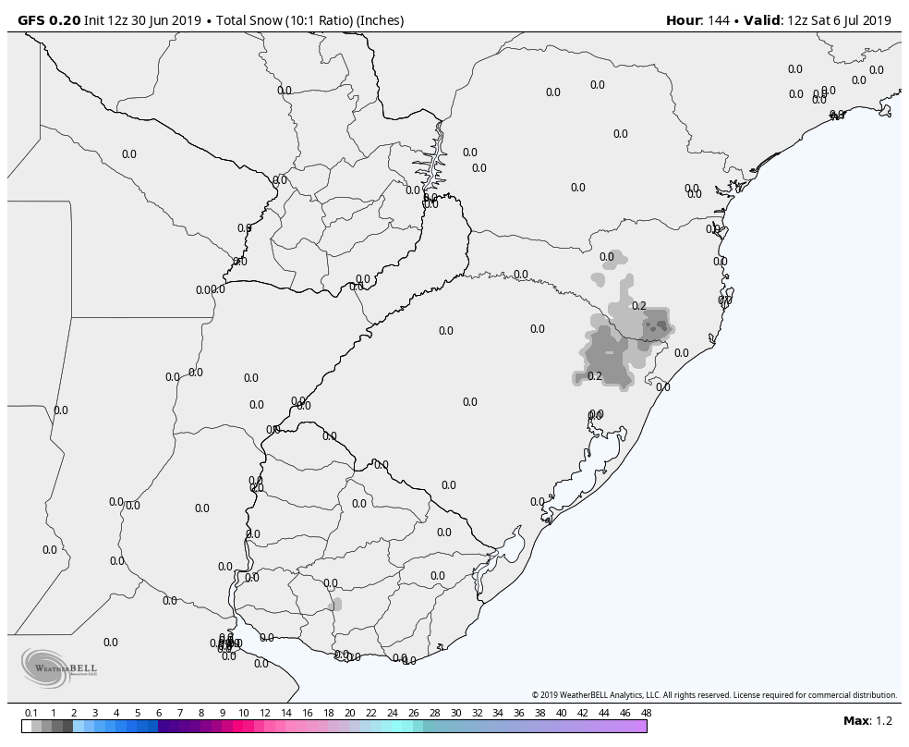The image size is (909, 747).
Task: Click the '16' legend label
Action: (x=308, y=713)
